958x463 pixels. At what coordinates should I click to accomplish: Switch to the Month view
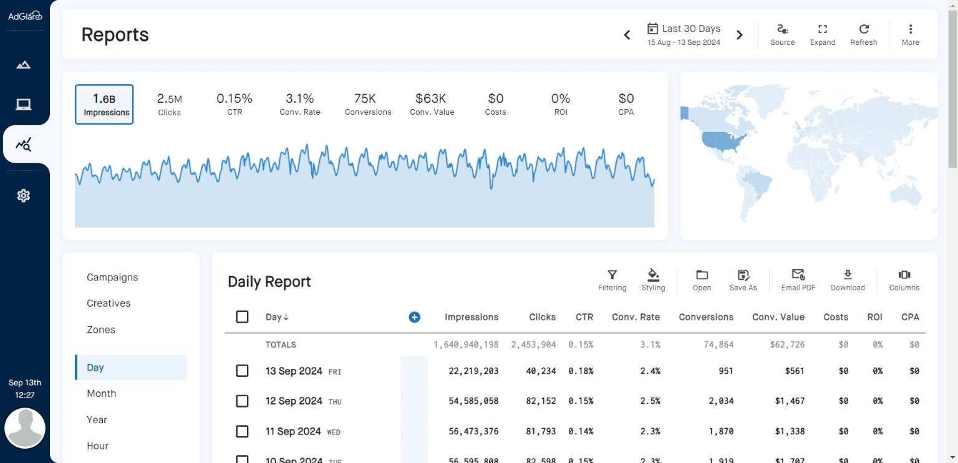tap(101, 393)
